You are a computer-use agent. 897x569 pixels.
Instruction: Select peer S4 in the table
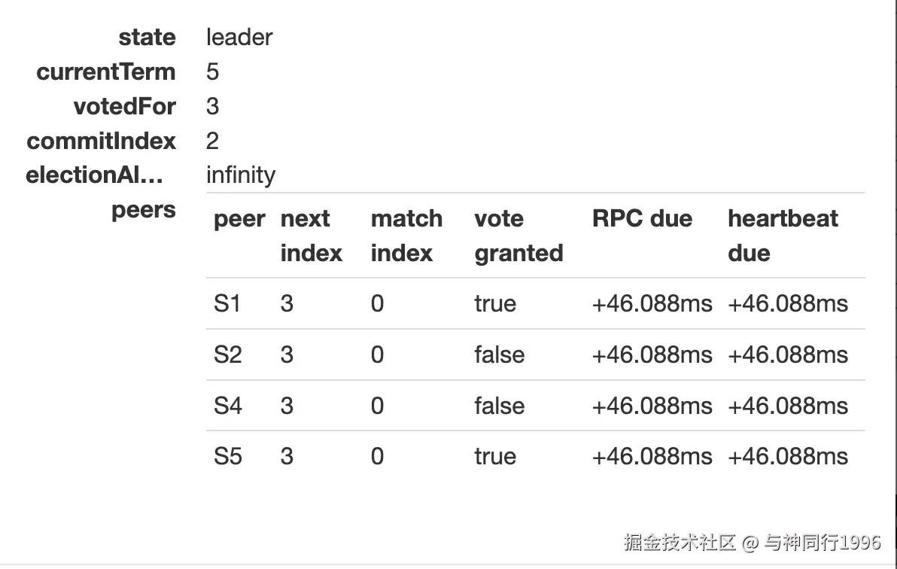228,406
